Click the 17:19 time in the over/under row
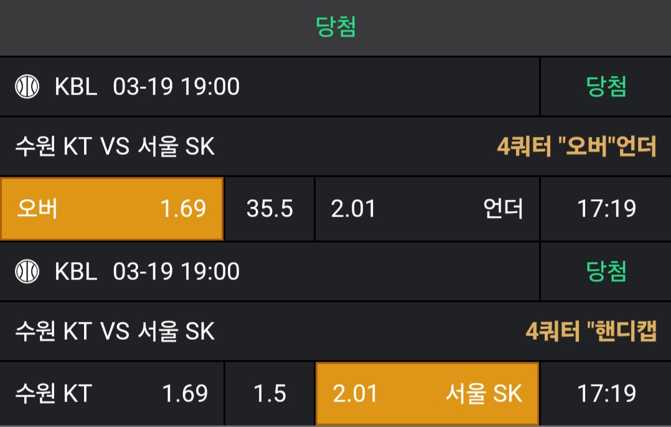 606,209
